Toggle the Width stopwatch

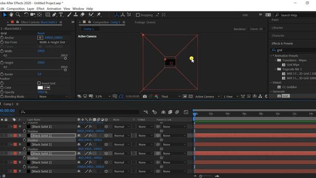(2, 51)
